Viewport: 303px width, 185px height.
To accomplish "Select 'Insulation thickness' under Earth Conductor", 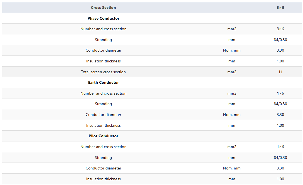I will pos(104,125).
